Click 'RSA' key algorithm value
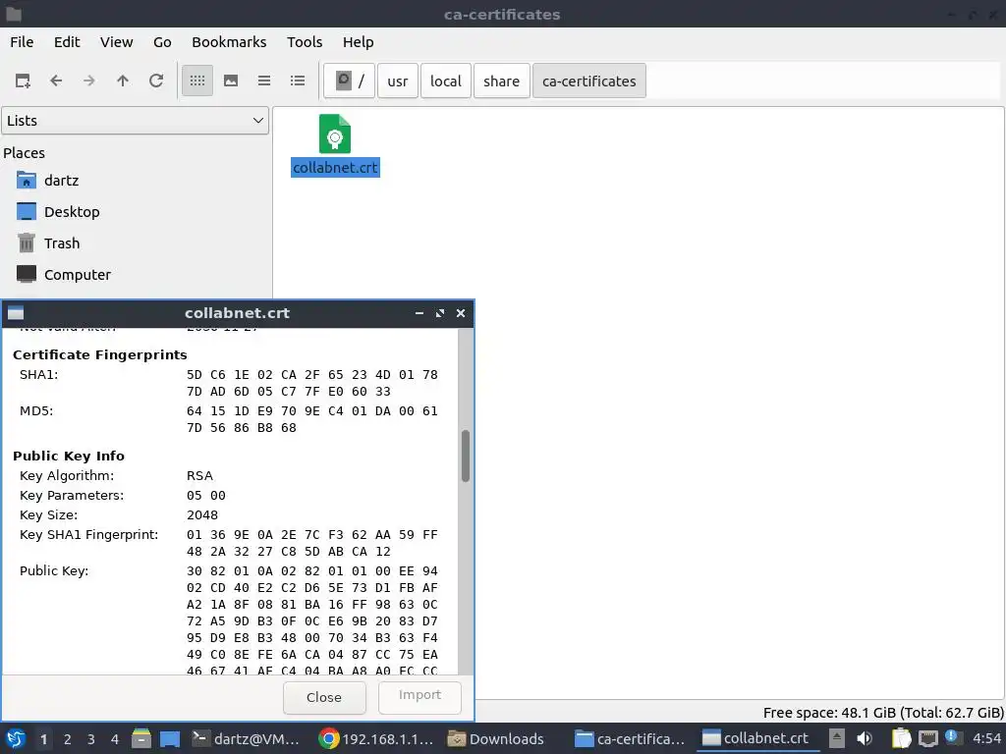Image resolution: width=1006 pixels, height=754 pixels. [x=199, y=476]
